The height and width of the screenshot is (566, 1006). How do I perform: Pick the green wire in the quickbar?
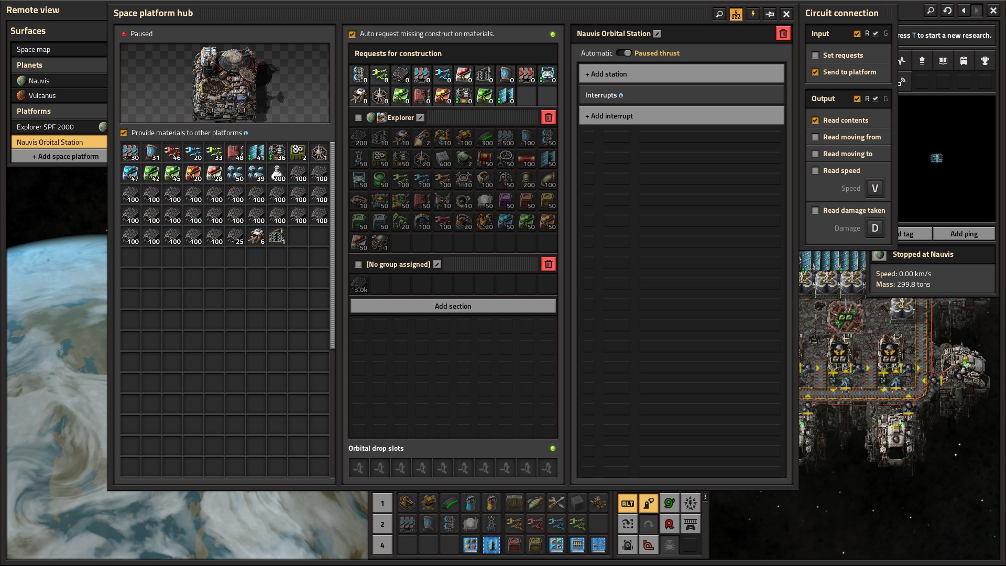450,504
